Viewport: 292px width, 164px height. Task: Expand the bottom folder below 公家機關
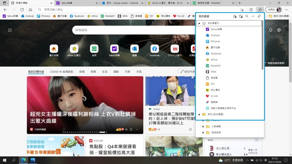tap(203, 132)
